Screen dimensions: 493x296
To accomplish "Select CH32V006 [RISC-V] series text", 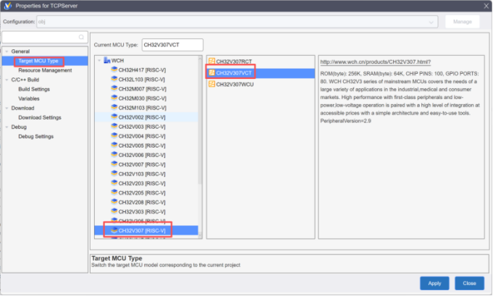I will pyautogui.click(x=142, y=155).
